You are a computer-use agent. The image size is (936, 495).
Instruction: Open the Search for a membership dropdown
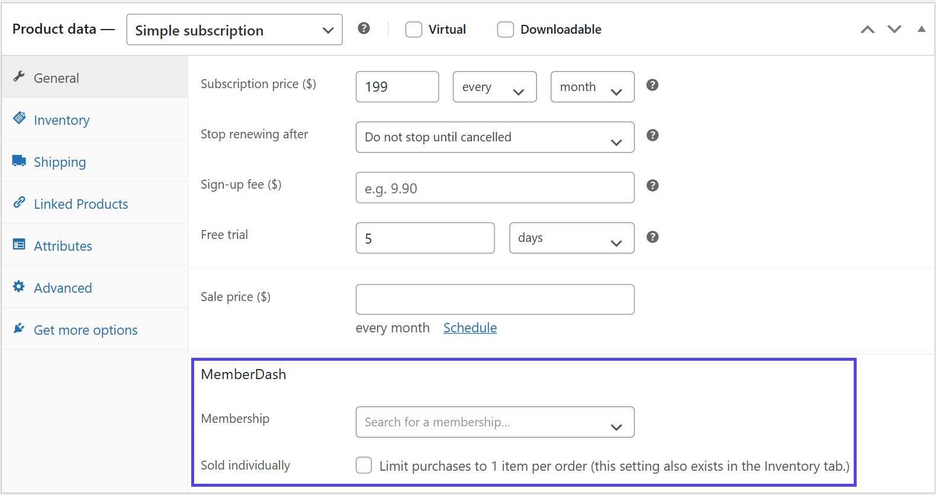click(x=495, y=422)
